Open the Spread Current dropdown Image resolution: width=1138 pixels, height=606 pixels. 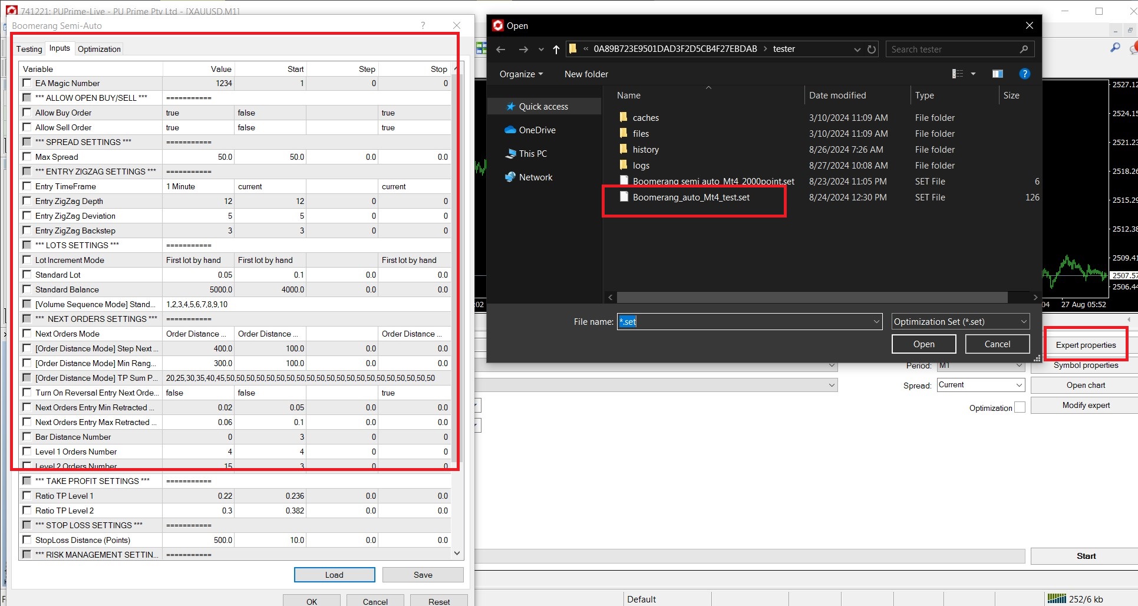981,385
